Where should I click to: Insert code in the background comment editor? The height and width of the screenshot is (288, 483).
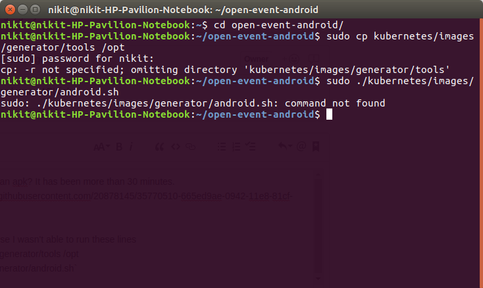click(176, 147)
